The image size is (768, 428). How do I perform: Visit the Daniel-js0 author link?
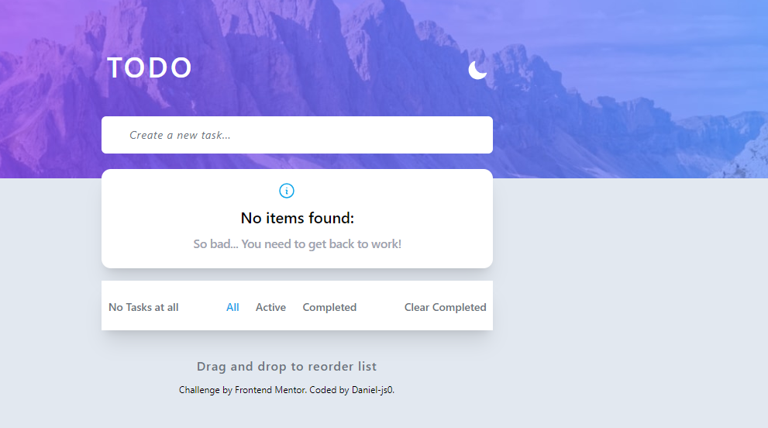coord(372,390)
